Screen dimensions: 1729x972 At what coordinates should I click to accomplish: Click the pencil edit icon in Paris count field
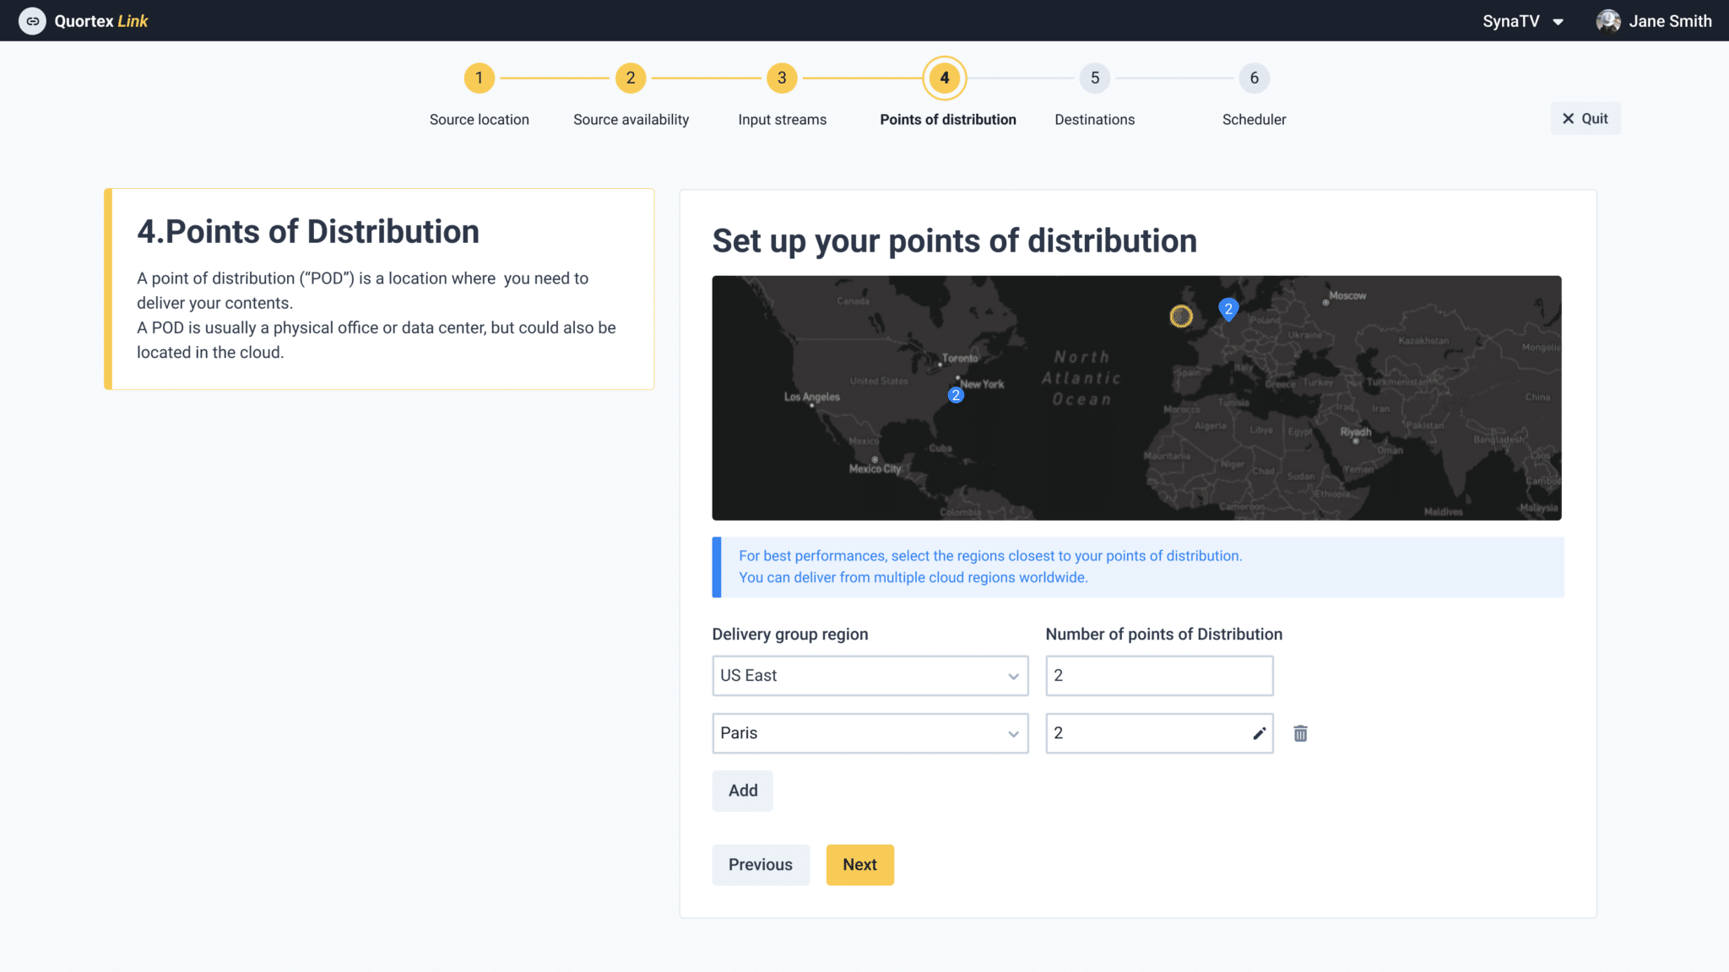(x=1259, y=733)
